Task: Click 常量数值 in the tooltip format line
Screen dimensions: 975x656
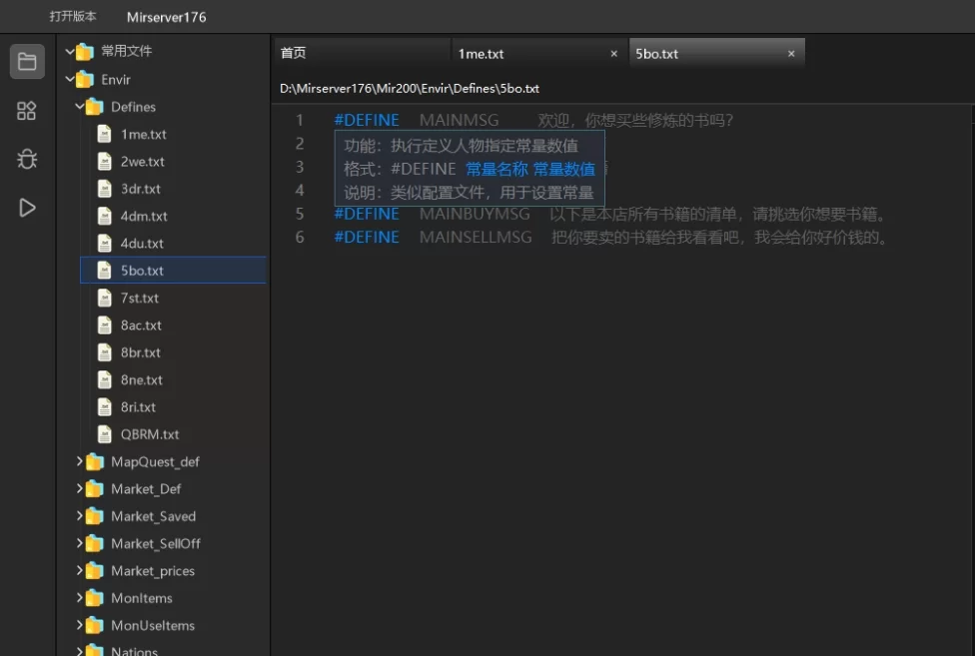Action: 564,169
